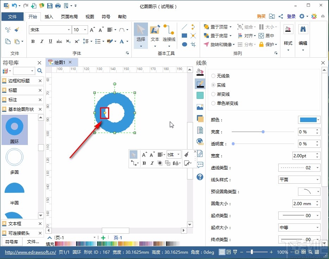
Task: Switch to the 页面布局 ribbon tab
Action: tap(69, 17)
